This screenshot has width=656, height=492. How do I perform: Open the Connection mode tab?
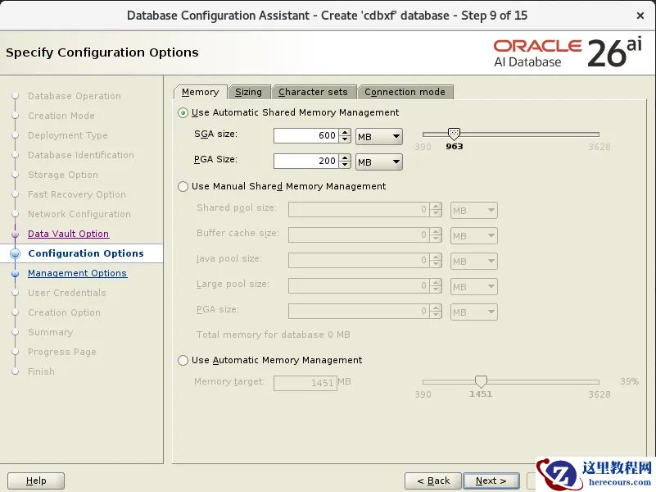(x=405, y=92)
